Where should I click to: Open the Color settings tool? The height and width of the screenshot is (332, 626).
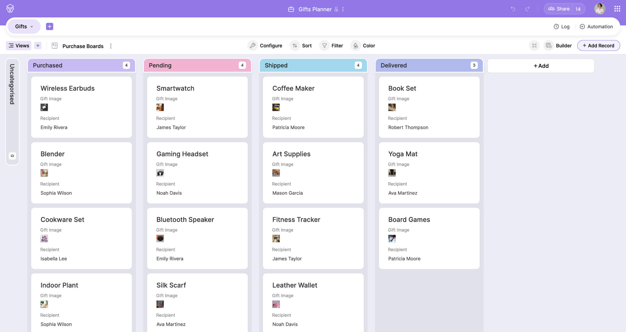(363, 46)
